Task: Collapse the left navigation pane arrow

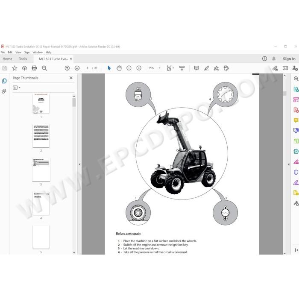Action: coord(80,164)
